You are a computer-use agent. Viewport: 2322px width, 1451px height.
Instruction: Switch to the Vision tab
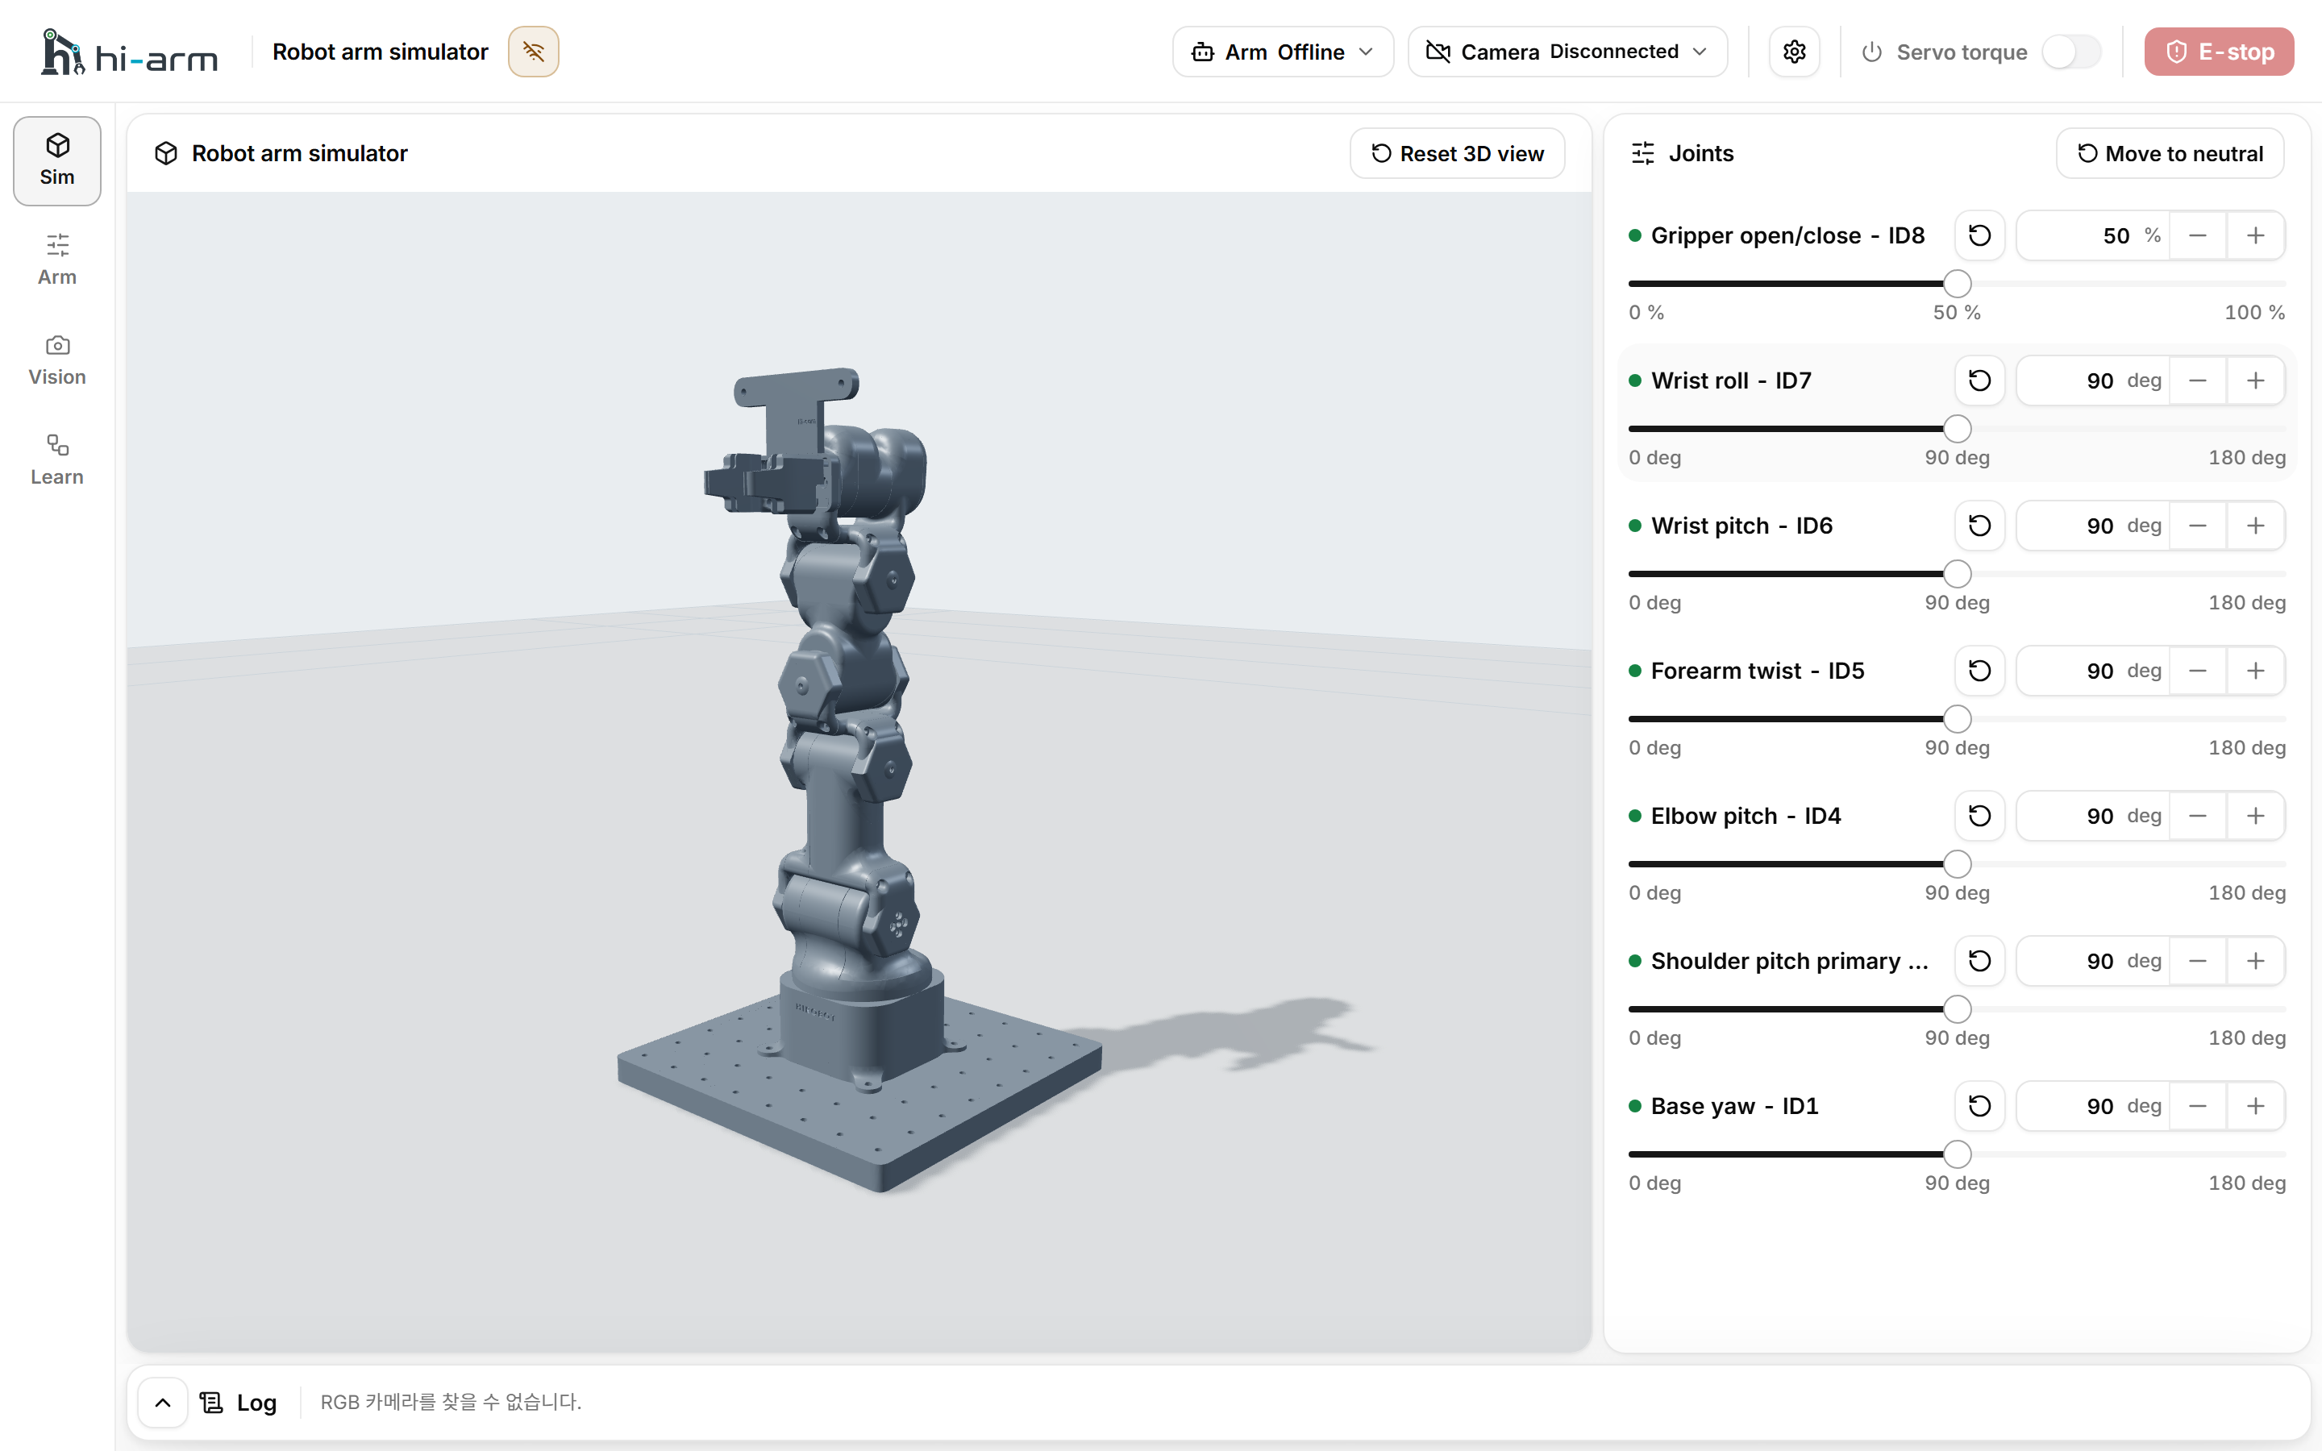point(56,361)
